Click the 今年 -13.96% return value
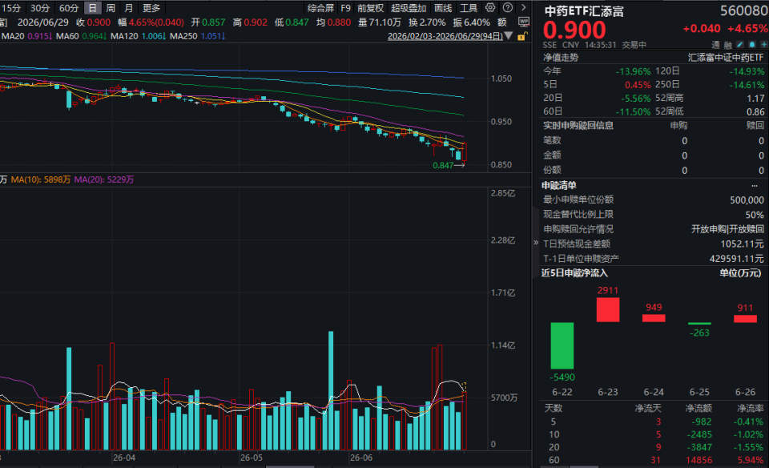This screenshot has height=468, width=769. [633, 71]
